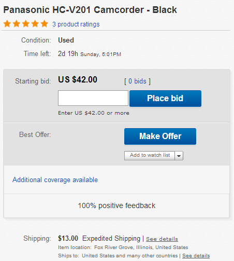The width and height of the screenshot is (234, 261).
Task: Focus the bid amount input field
Action: click(x=93, y=98)
